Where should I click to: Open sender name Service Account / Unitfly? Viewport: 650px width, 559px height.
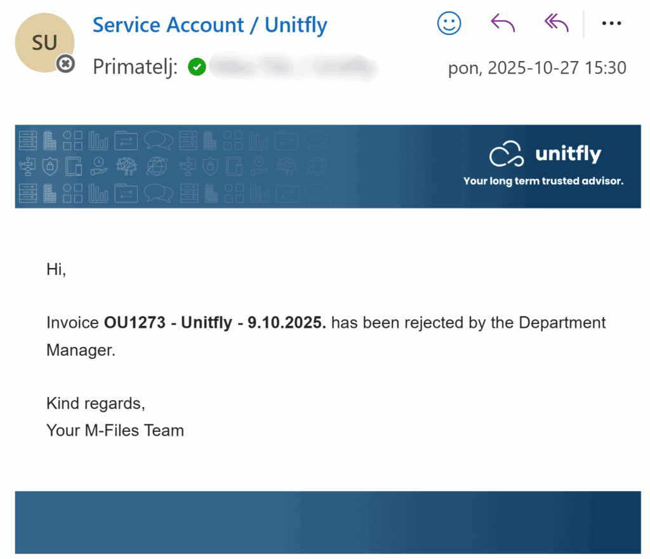click(x=209, y=25)
